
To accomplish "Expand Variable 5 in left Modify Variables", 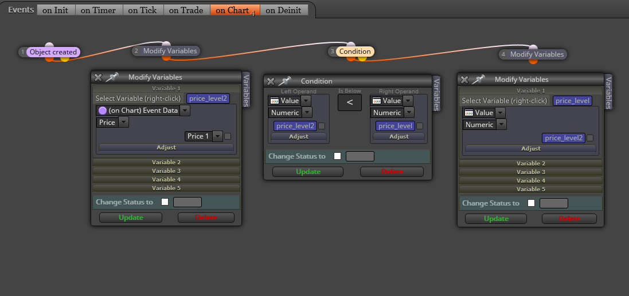I will [166, 188].
